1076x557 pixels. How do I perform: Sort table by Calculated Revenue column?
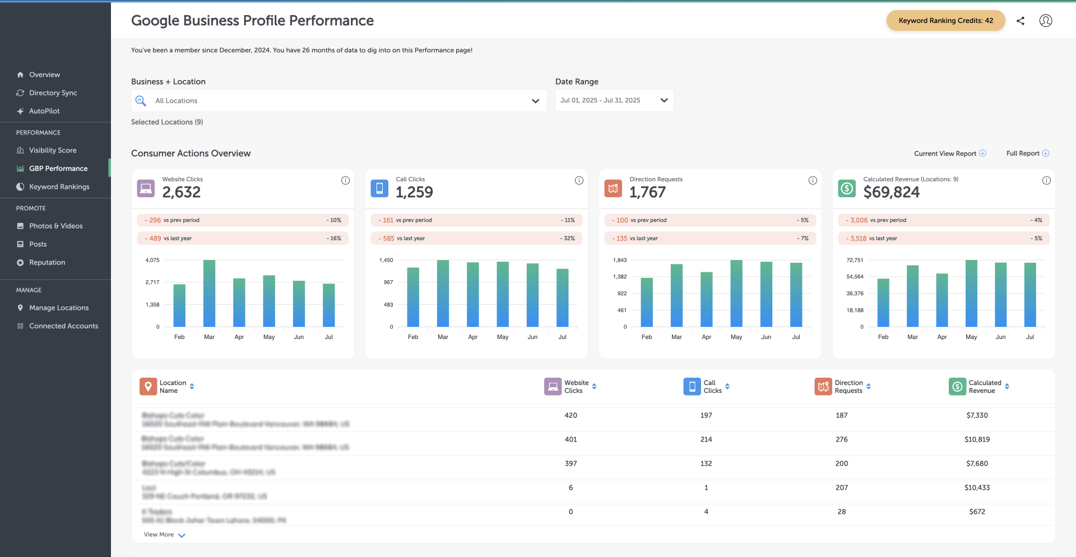1007,387
